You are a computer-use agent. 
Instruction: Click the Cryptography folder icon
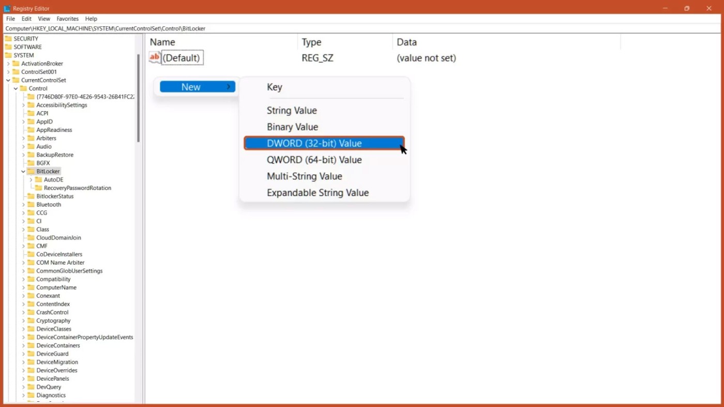[x=31, y=321]
